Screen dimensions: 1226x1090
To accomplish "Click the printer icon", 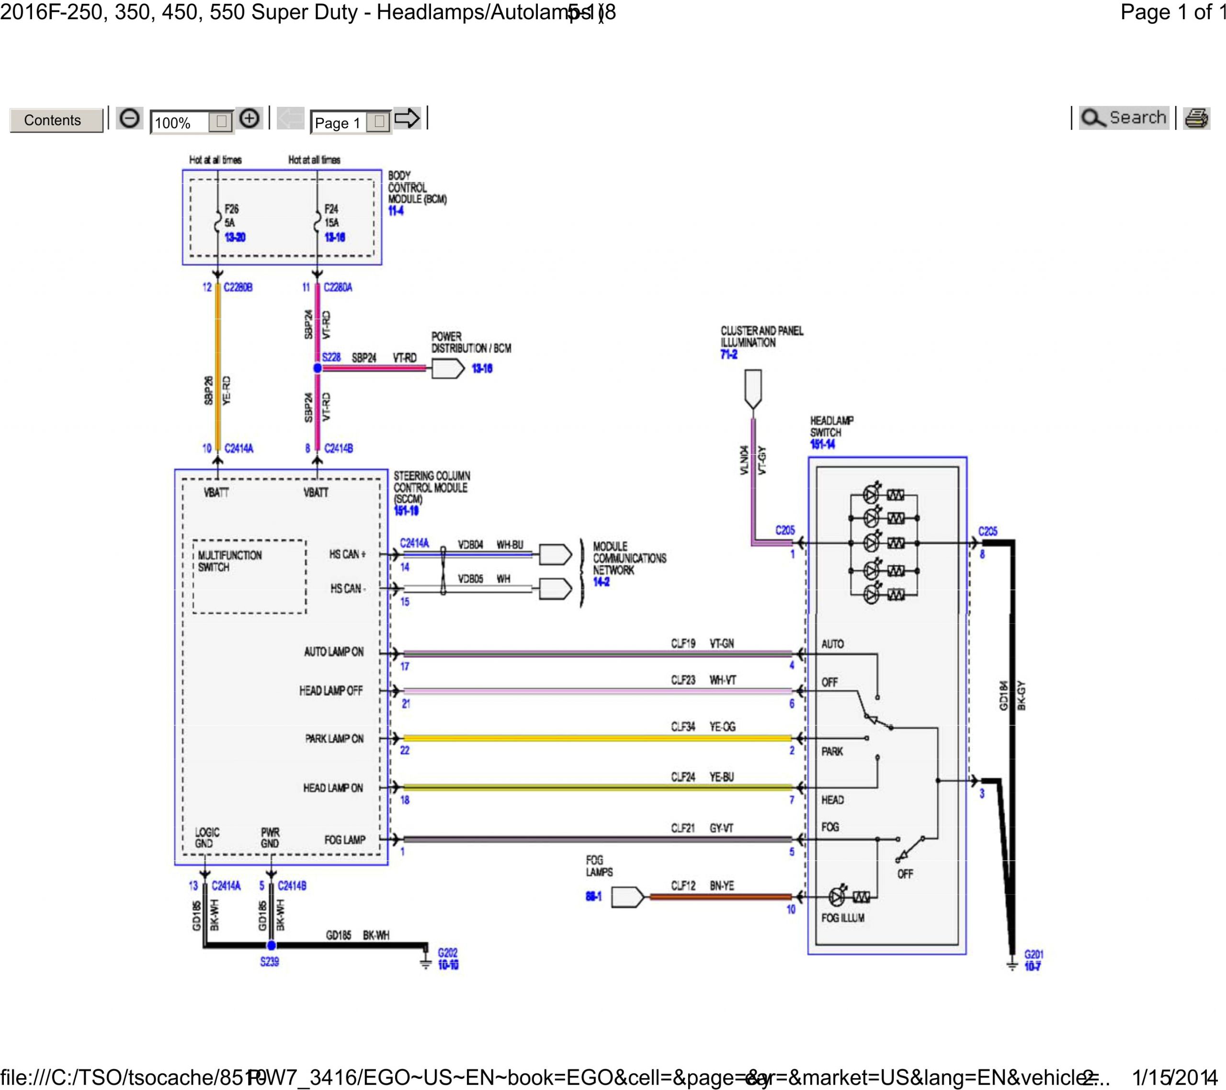I will [1197, 118].
